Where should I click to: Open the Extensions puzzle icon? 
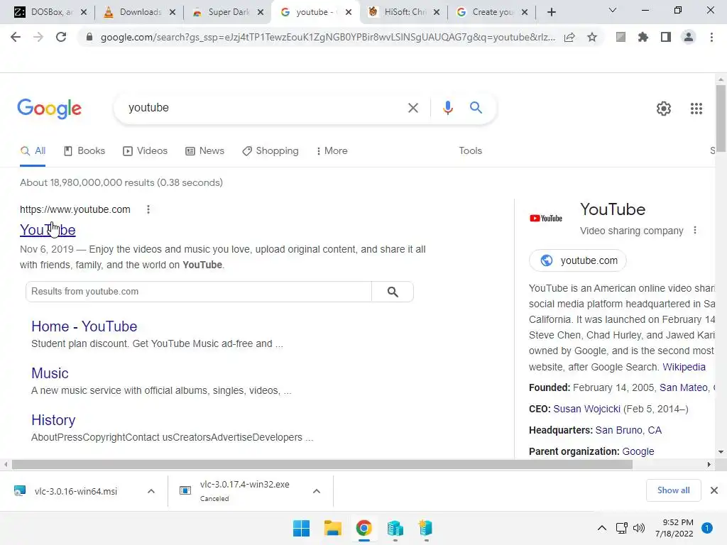coord(643,37)
